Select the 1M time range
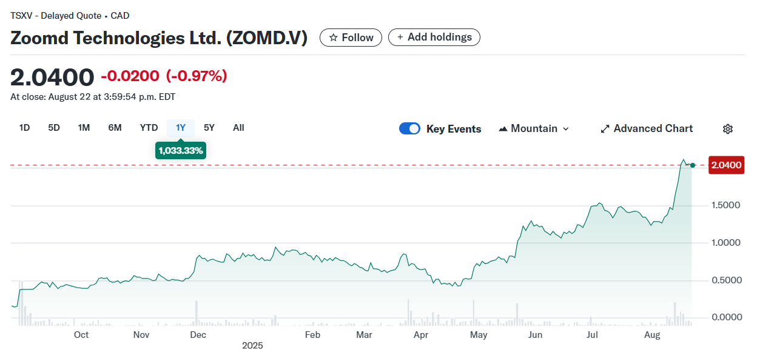Viewport: 757px width, 350px height. point(84,128)
